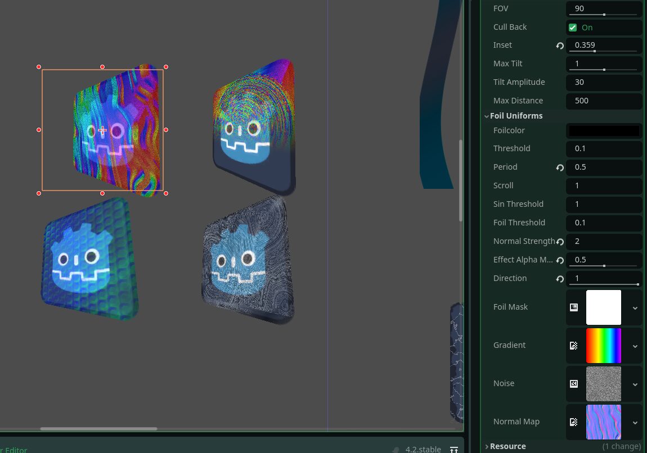
Task: Click the viewport vertical scrollbar
Action: coord(460,181)
